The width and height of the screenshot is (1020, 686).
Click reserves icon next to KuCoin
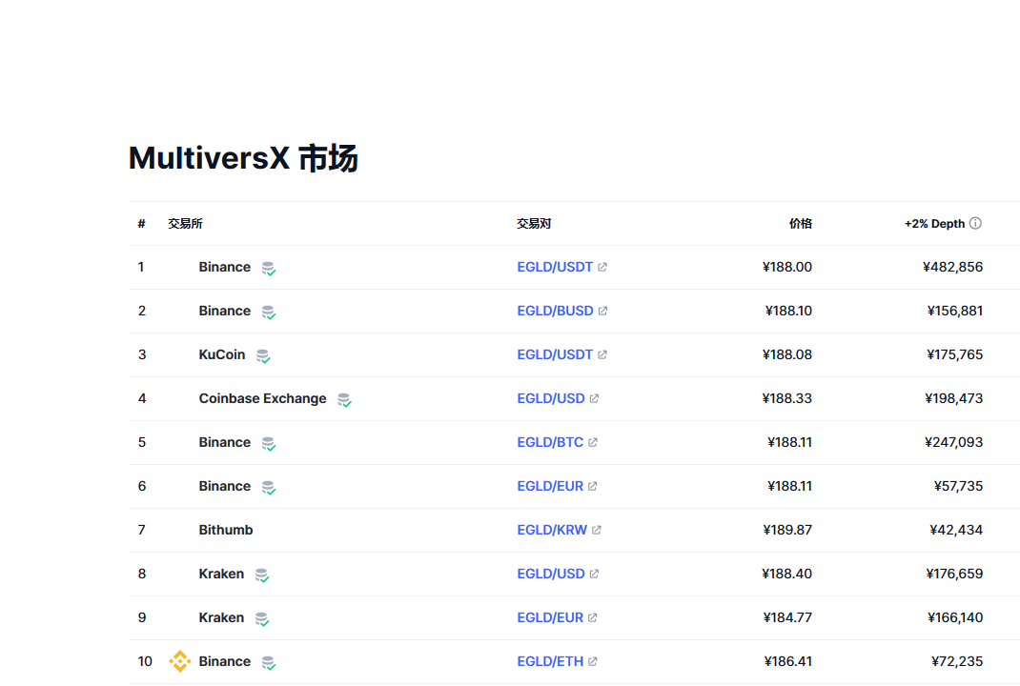[x=263, y=355]
